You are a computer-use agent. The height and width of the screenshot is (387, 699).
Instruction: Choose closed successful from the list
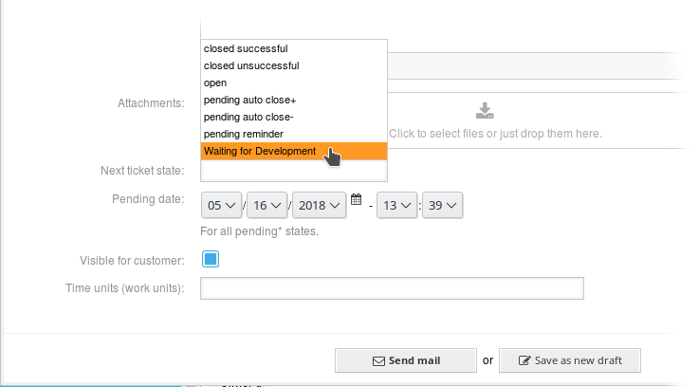[294, 48]
